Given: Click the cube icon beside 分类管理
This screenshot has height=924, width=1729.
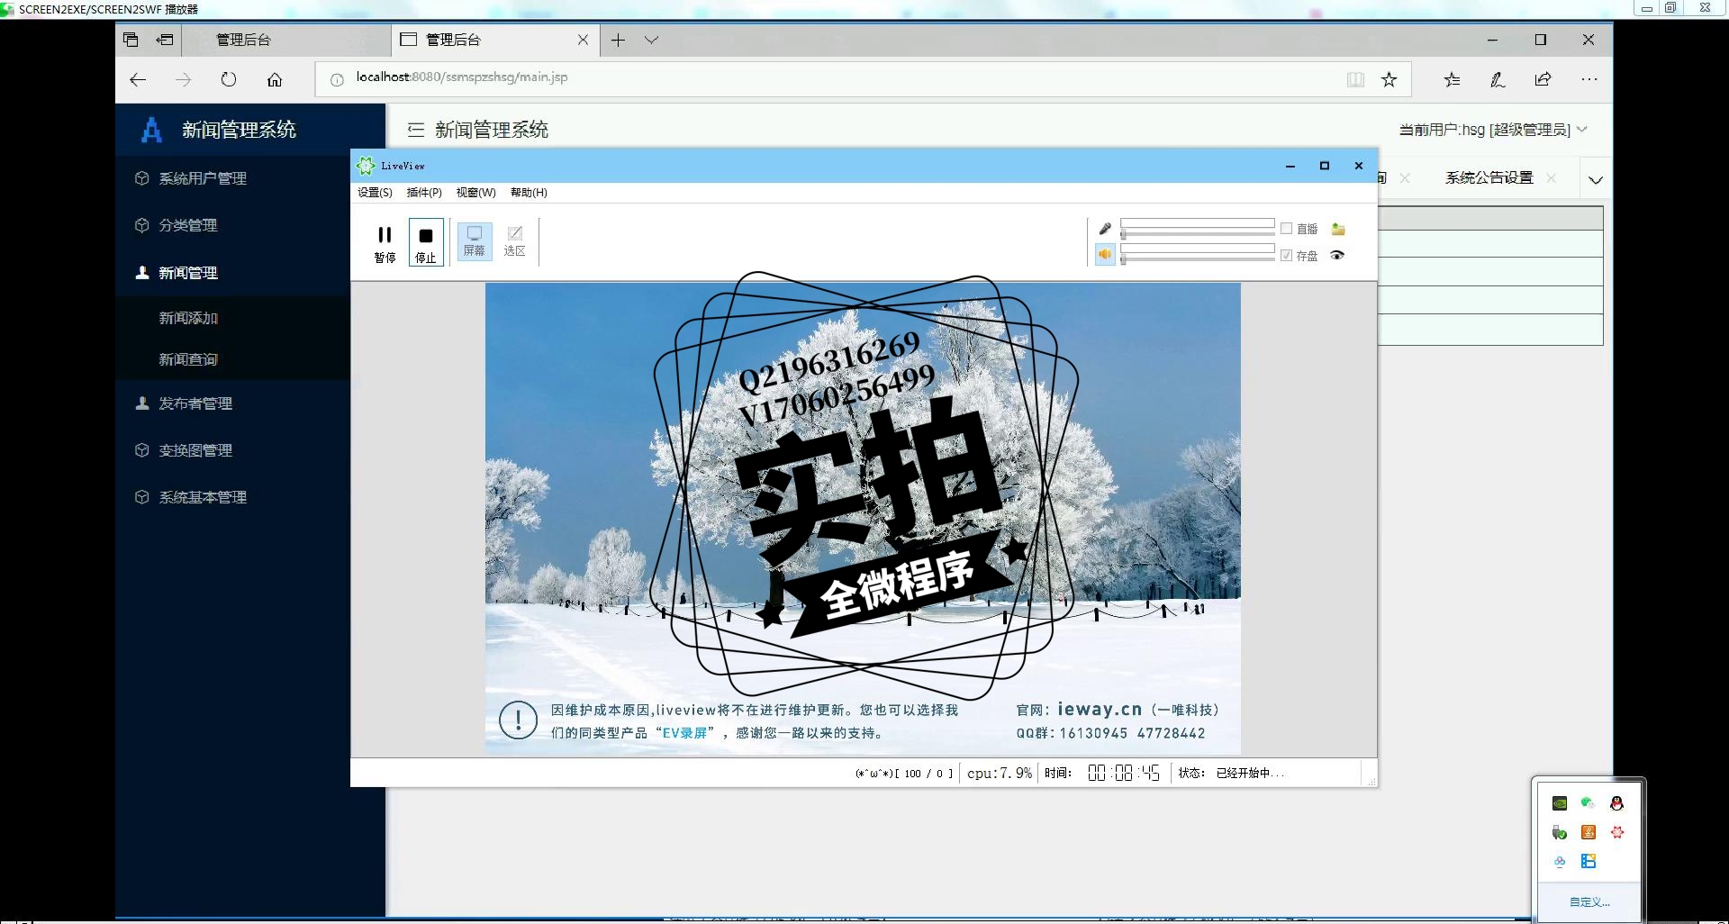Looking at the screenshot, I should click(141, 225).
